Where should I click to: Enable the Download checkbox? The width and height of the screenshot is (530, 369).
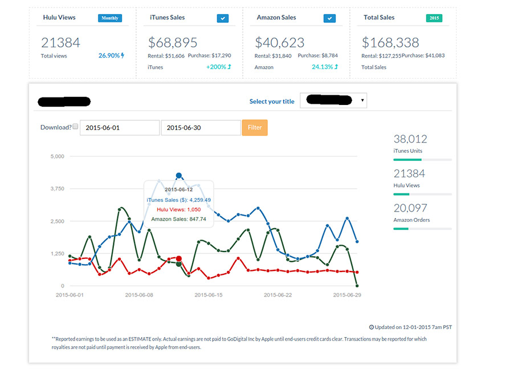76,127
